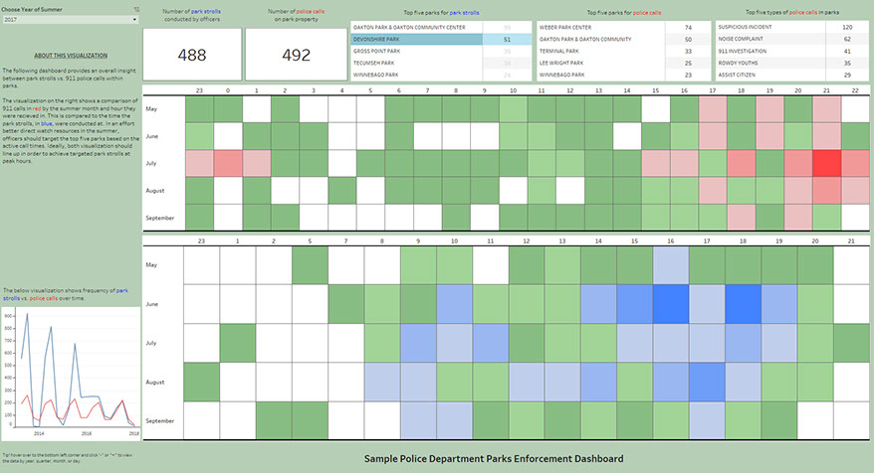
Task: Click the darkest red cell for July hour 21
Action: (x=826, y=163)
